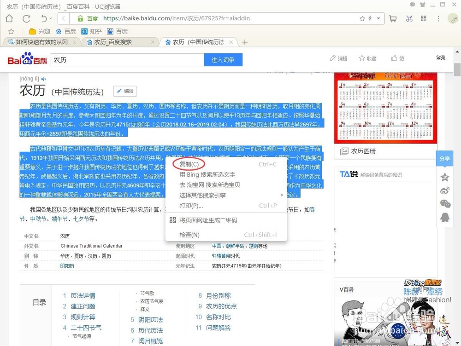Focus the 农历 search input field
461x346 pixels.
coord(128,60)
